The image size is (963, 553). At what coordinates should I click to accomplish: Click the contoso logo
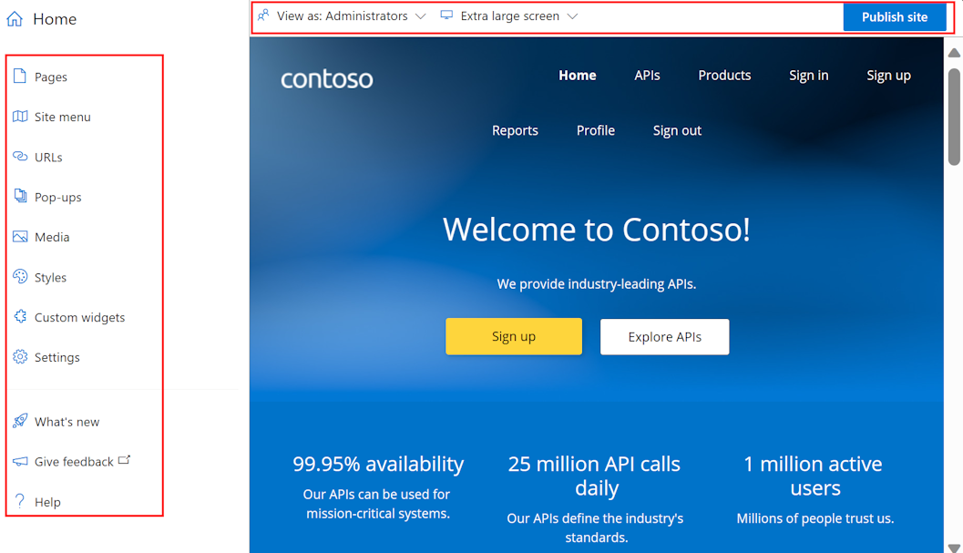pos(327,78)
